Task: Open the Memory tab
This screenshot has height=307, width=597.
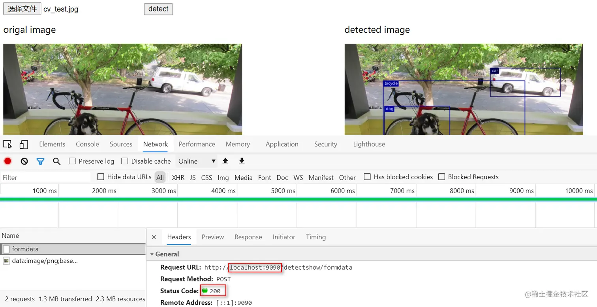Action: 238,144
